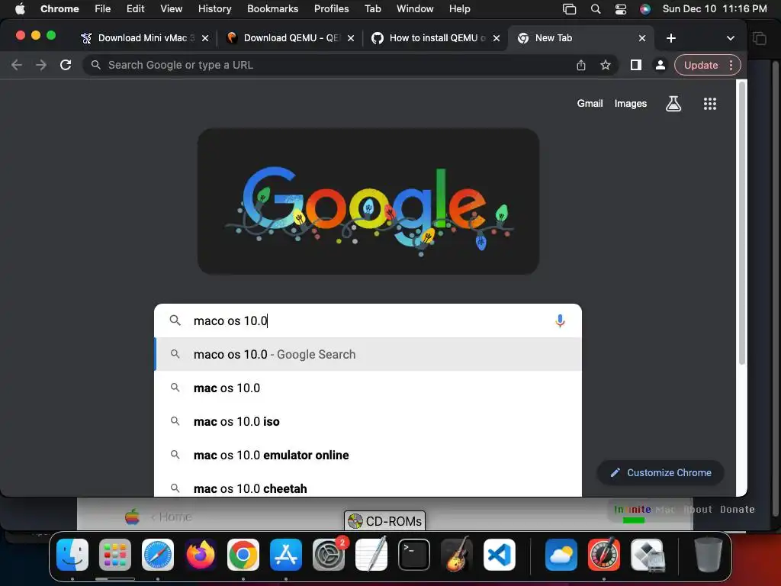
Task: Reload the current page
Action: pyautogui.click(x=66, y=65)
